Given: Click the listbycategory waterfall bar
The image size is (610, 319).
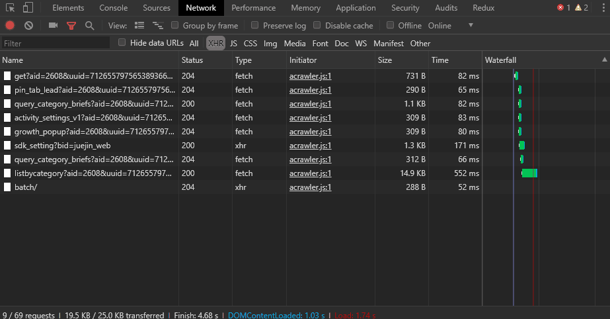Looking at the screenshot, I should 529,173.
